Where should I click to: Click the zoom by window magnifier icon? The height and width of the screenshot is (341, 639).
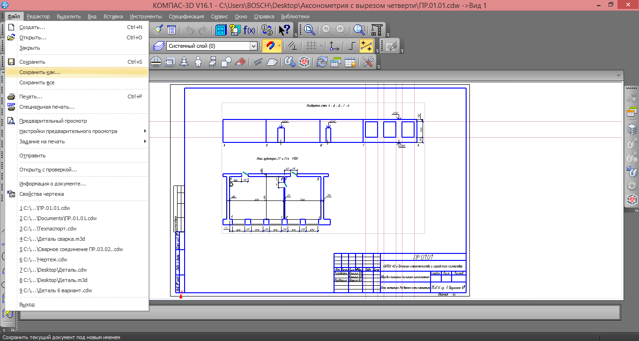coord(359,30)
